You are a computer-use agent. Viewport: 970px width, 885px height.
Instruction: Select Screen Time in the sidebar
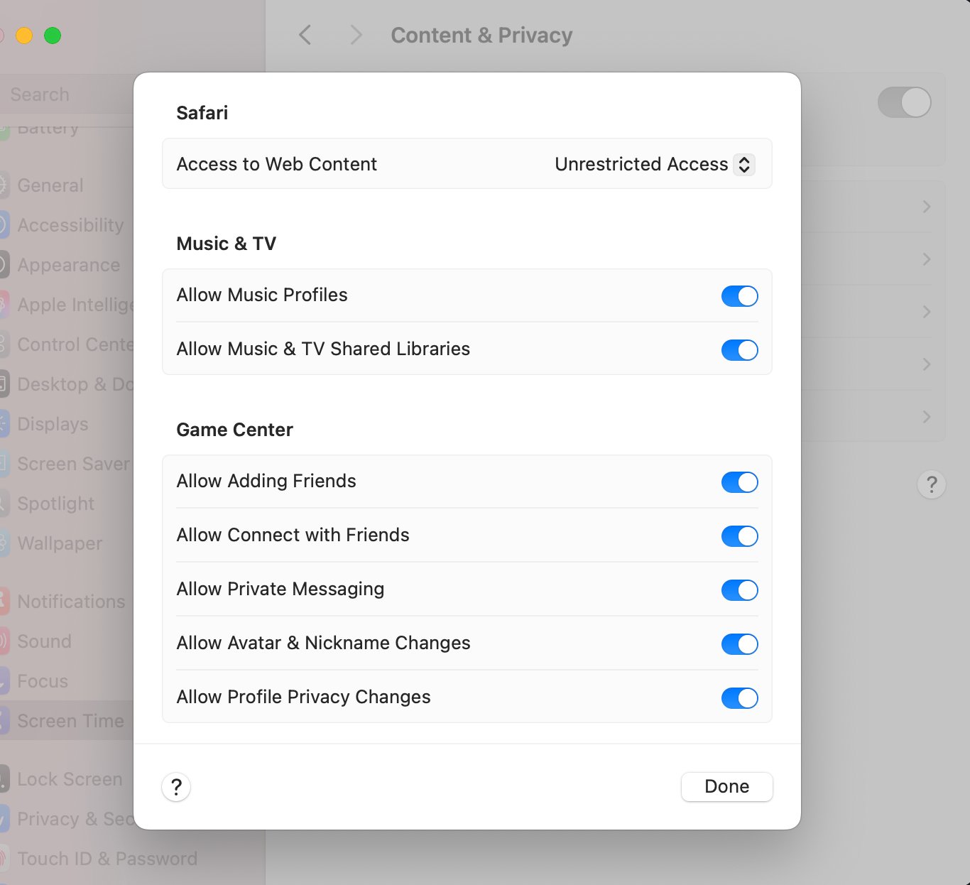[67, 721]
